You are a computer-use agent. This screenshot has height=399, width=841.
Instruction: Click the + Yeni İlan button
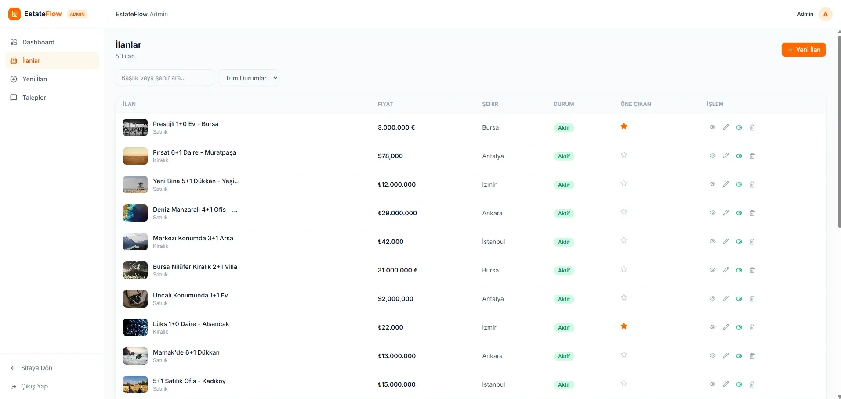804,50
